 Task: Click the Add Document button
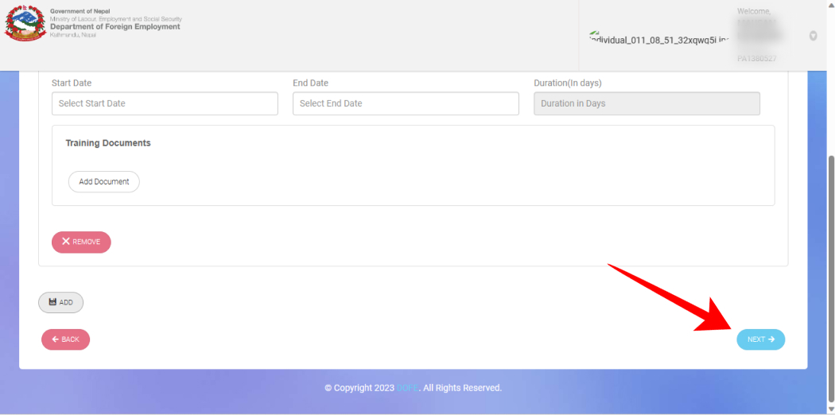[104, 181]
